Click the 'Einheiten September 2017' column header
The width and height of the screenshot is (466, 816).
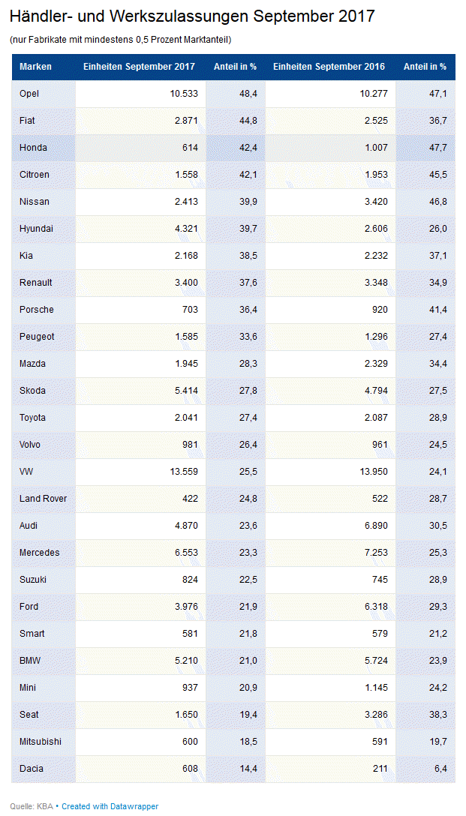[139, 67]
